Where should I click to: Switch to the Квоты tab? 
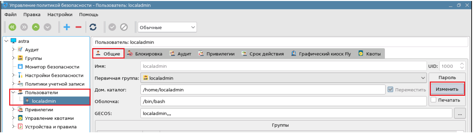tap(370, 54)
